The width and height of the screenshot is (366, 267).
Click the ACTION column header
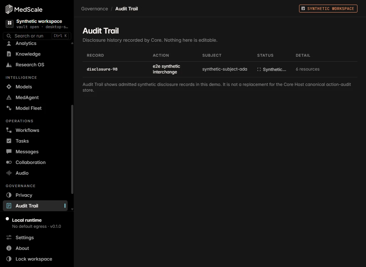click(x=161, y=55)
